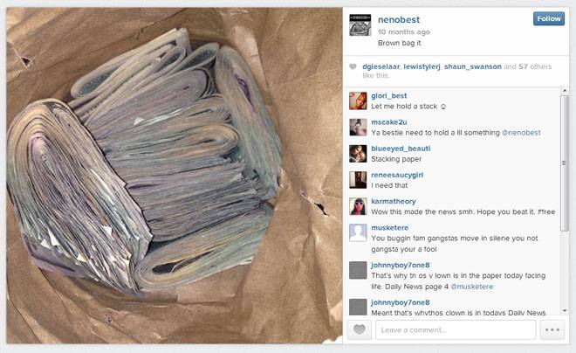Open glori_best commenter avatar

[358, 100]
